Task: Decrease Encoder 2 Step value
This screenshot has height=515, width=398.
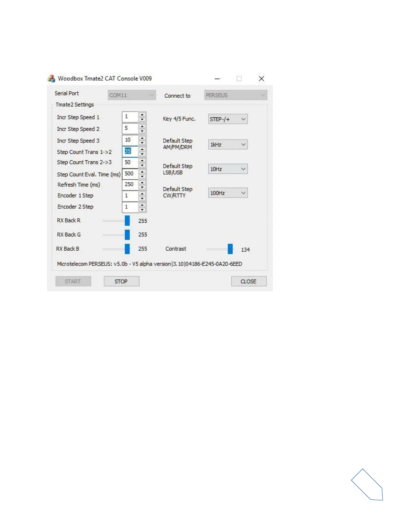Action: [142, 209]
